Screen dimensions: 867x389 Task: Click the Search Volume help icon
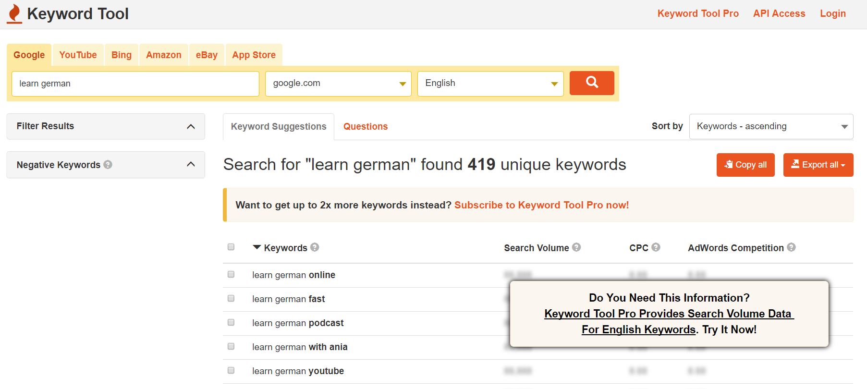pyautogui.click(x=576, y=247)
